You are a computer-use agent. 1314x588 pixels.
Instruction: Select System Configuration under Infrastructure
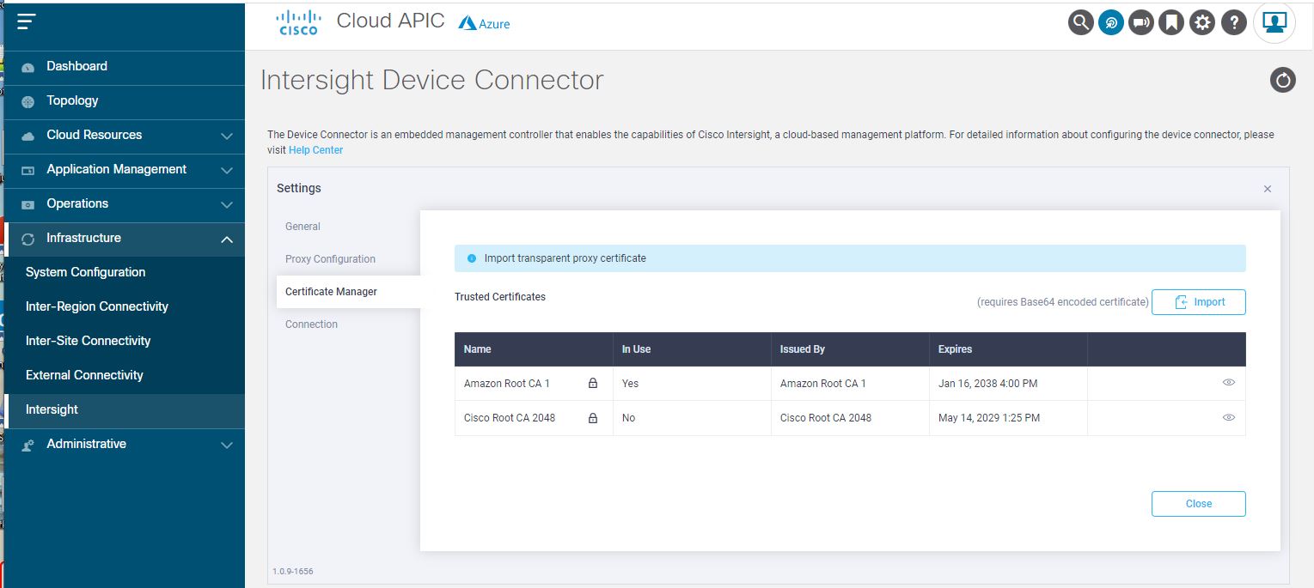[125, 272]
